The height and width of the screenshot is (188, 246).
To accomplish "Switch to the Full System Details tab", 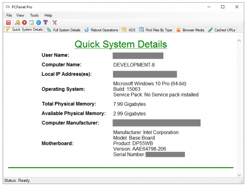I will [64, 30].
